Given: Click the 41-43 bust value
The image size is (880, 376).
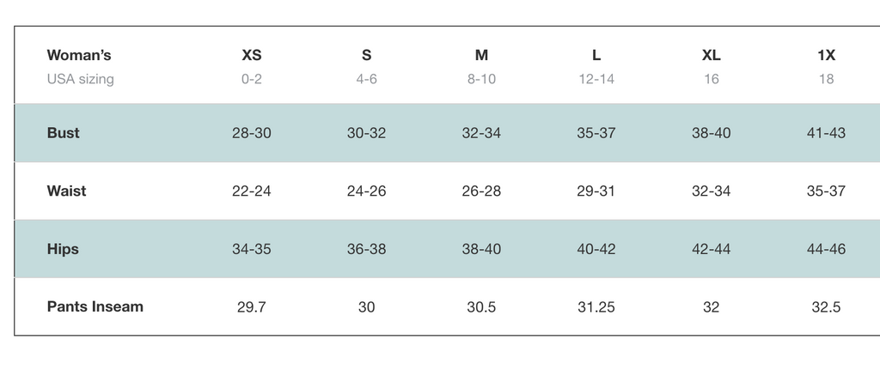Looking at the screenshot, I should [826, 133].
